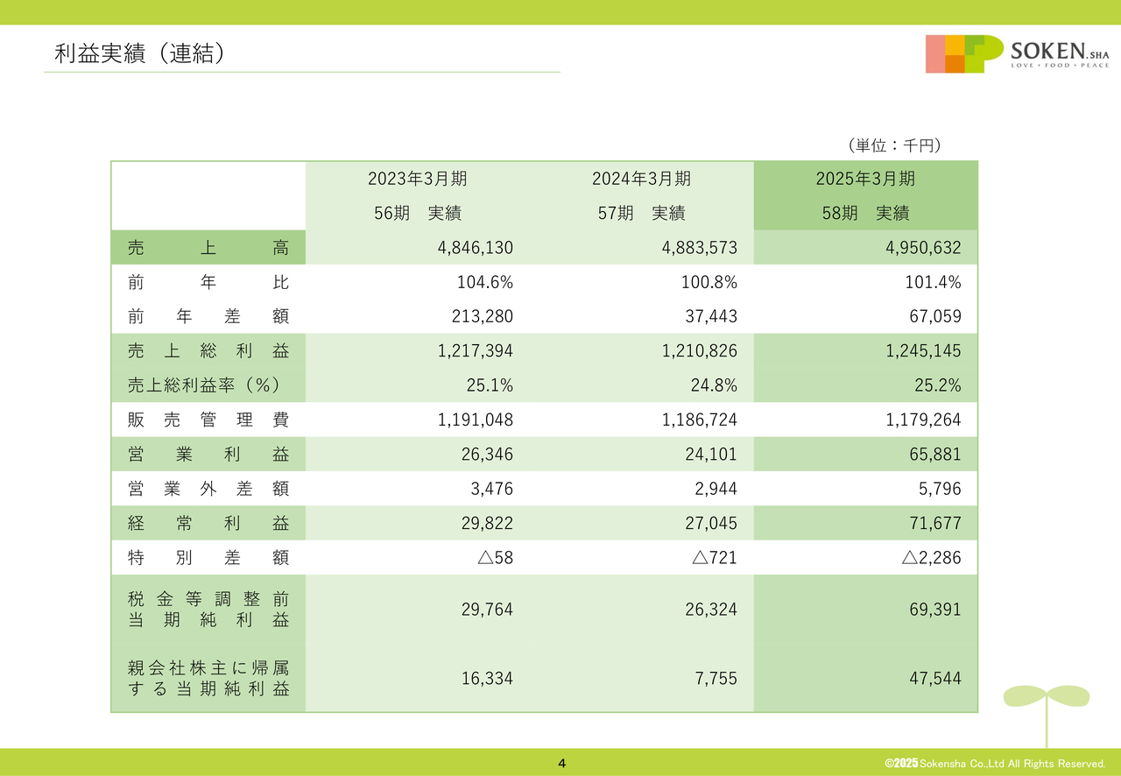This screenshot has width=1121, height=776.
Task: Click the （単位：千円） unit label
Action: (x=892, y=145)
